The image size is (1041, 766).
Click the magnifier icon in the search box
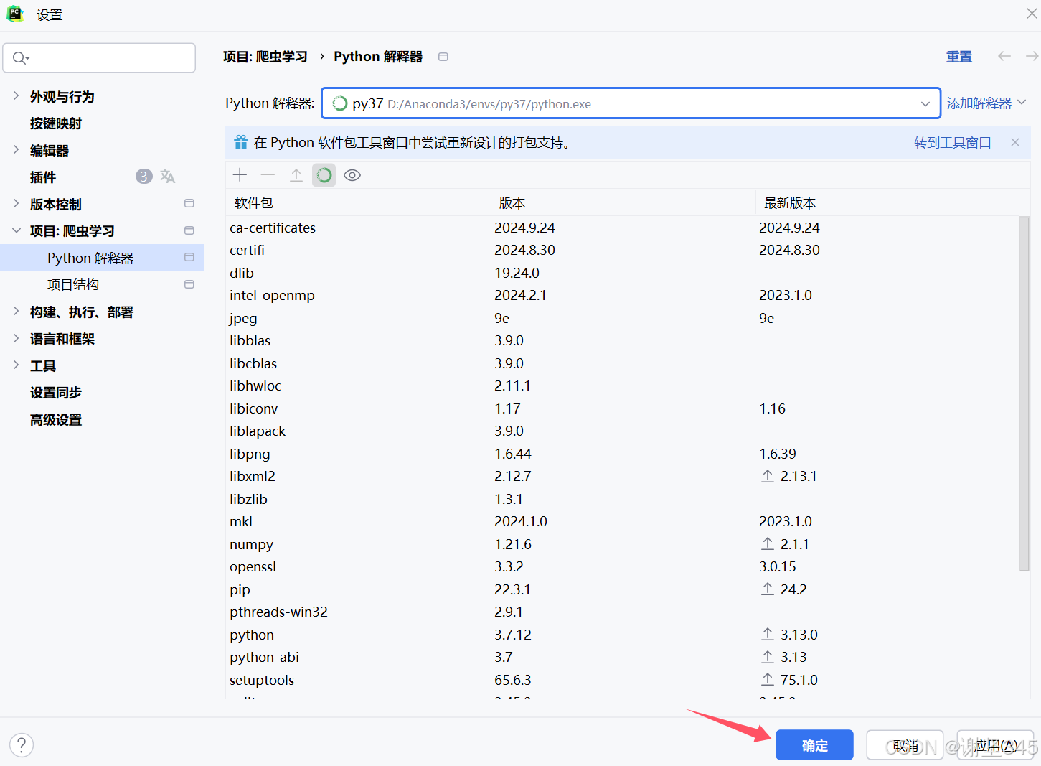click(x=20, y=58)
